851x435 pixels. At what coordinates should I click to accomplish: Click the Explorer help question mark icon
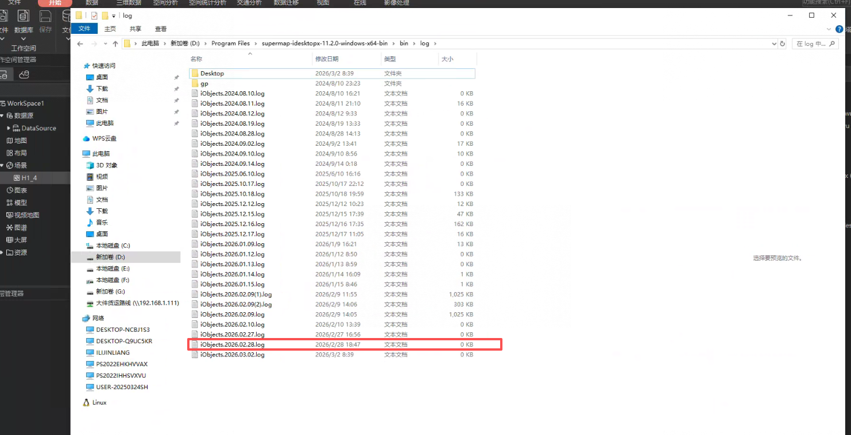(x=840, y=29)
